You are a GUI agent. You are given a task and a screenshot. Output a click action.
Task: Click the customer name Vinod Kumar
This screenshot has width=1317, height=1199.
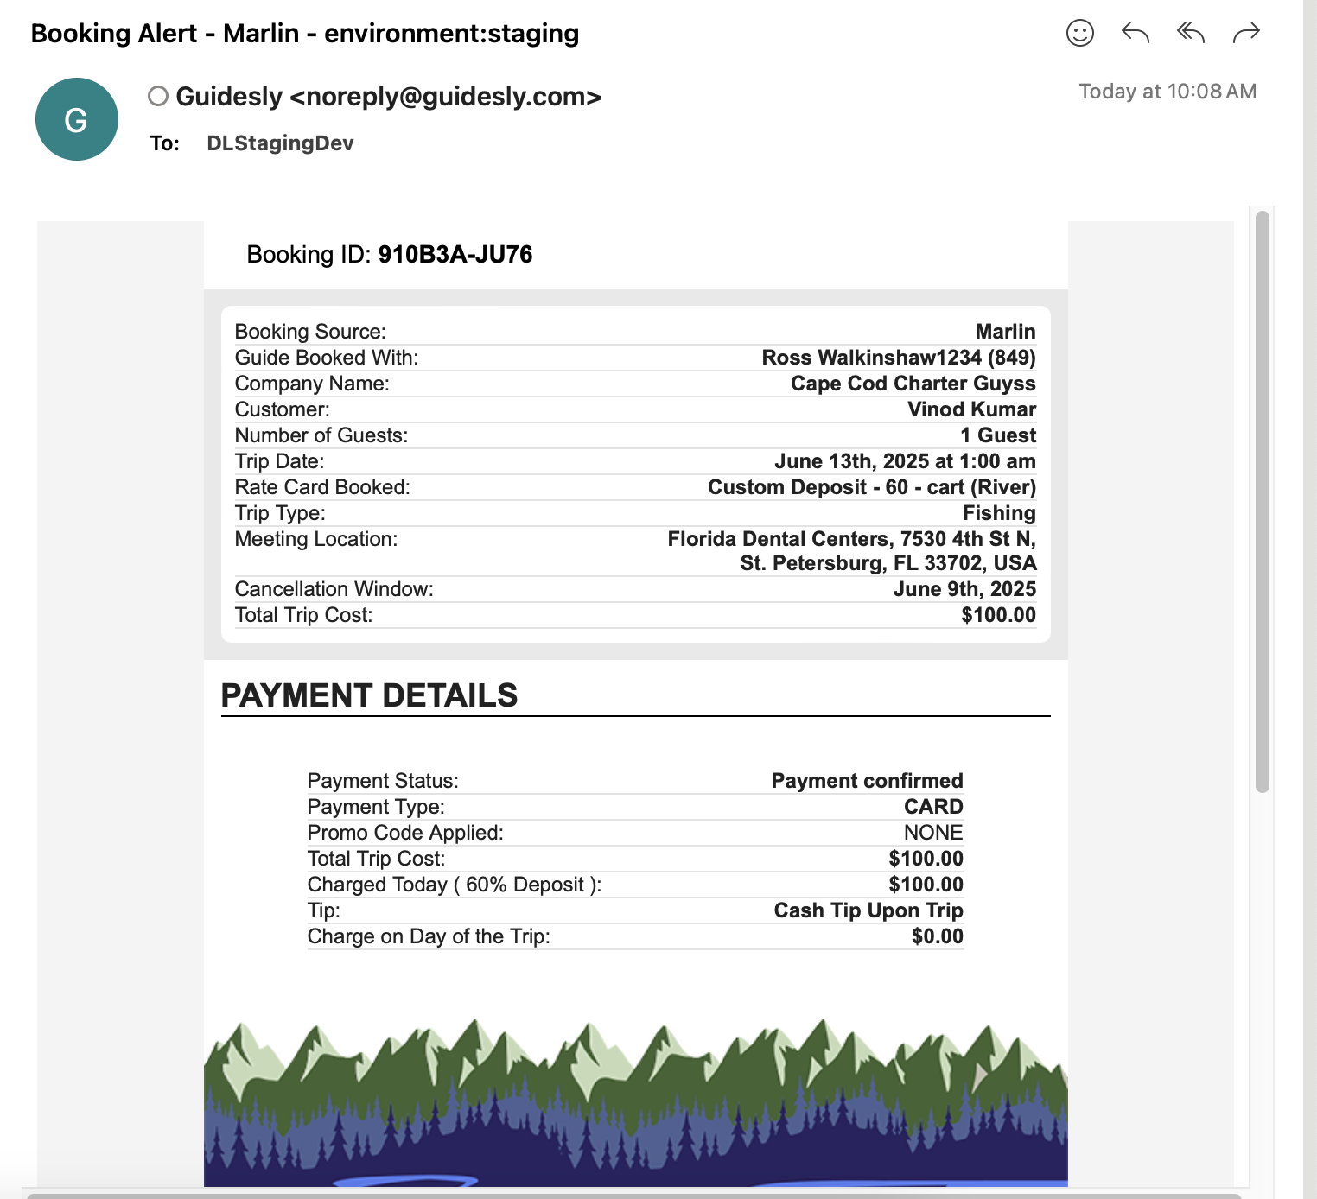(970, 409)
